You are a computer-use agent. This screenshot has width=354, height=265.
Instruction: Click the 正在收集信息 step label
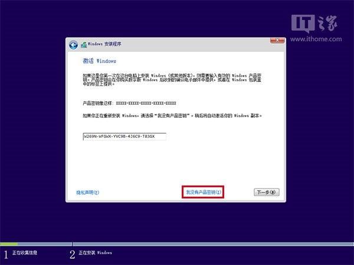point(26,253)
